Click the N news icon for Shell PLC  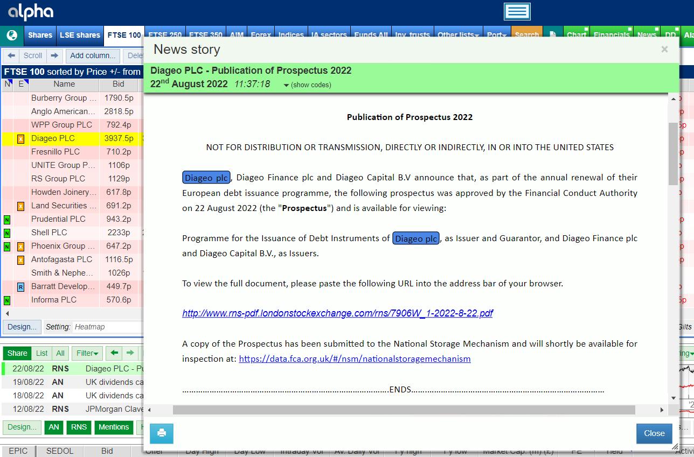pyautogui.click(x=7, y=233)
